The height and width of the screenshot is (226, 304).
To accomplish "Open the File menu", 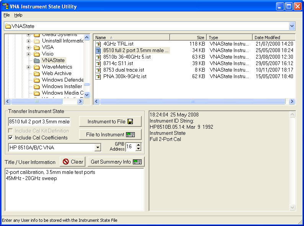I will point(7,15).
